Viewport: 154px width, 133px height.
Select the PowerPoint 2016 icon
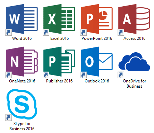click(96, 19)
